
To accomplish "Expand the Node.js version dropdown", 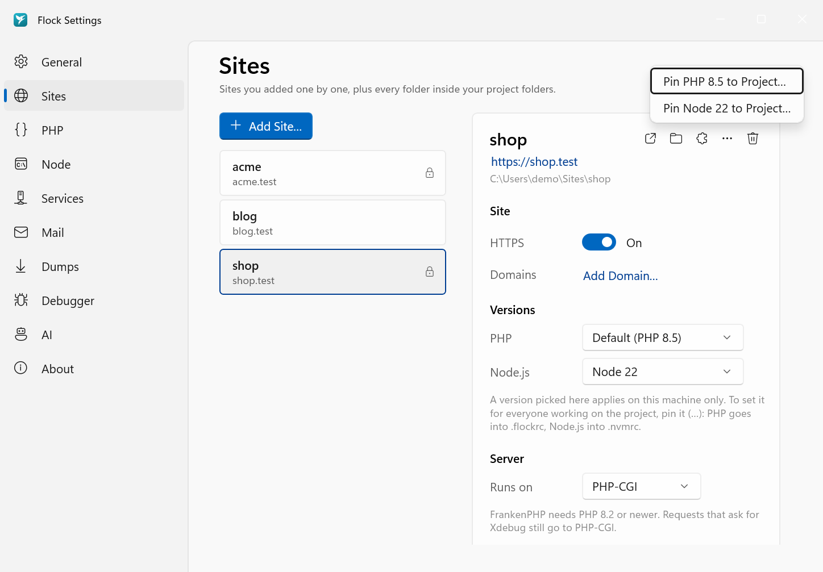I will [x=663, y=372].
